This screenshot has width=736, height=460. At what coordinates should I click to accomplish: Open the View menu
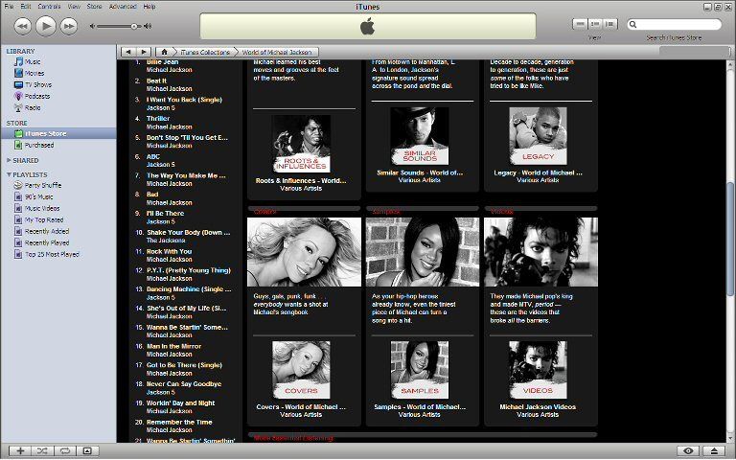point(74,7)
